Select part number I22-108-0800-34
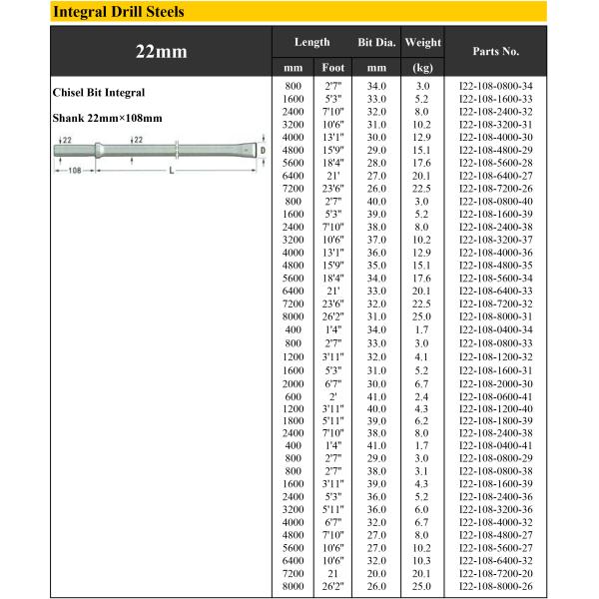The height and width of the screenshot is (599, 599). [x=495, y=87]
